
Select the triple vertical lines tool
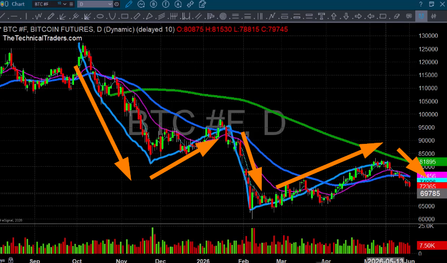[260, 16]
